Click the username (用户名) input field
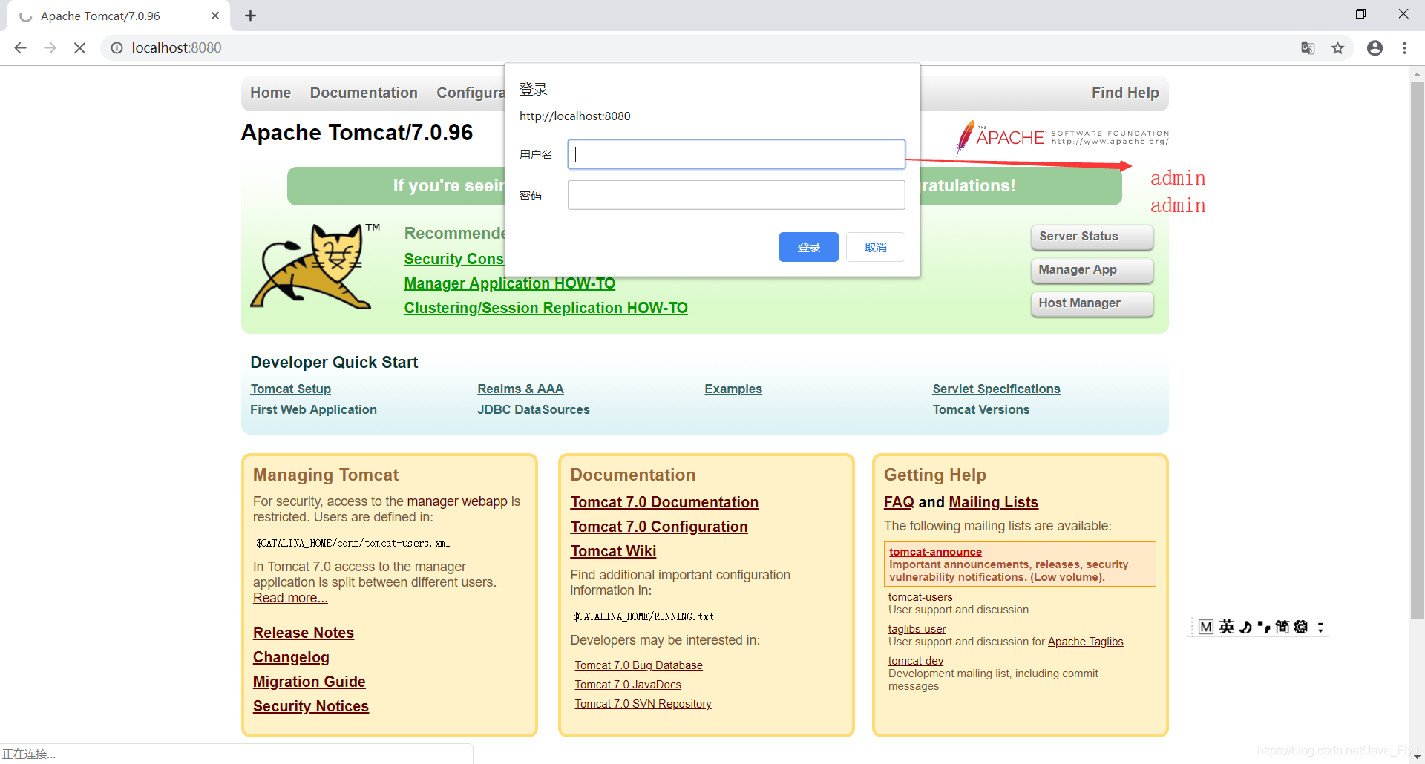This screenshot has height=764, width=1425. click(736, 154)
